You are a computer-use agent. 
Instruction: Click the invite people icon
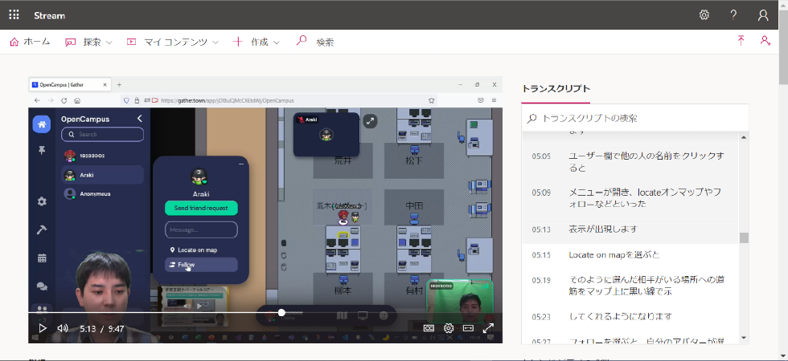(x=765, y=41)
